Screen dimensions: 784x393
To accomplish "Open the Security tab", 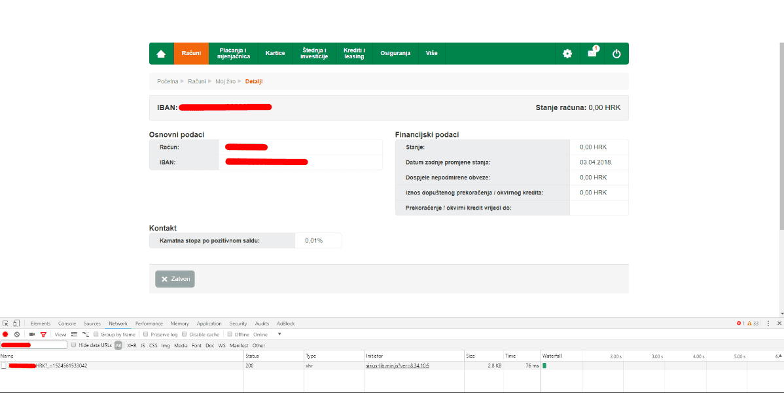I will [x=238, y=324].
